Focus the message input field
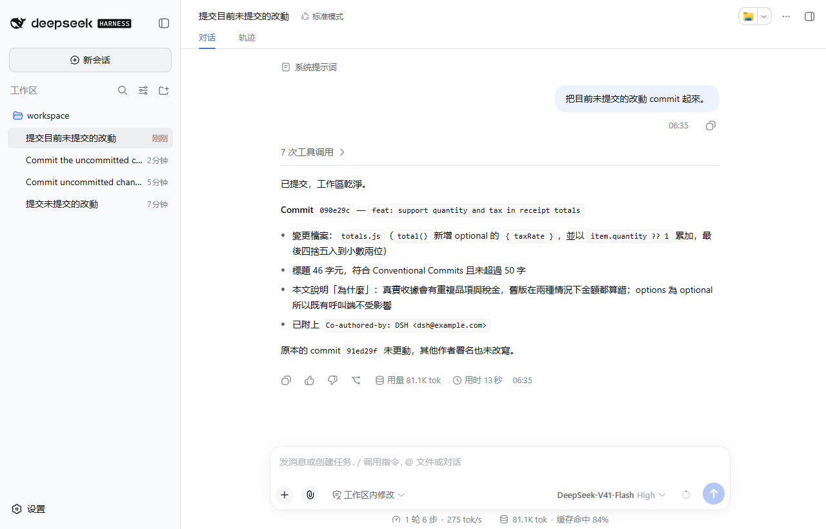This screenshot has height=529, width=826. tap(499, 462)
